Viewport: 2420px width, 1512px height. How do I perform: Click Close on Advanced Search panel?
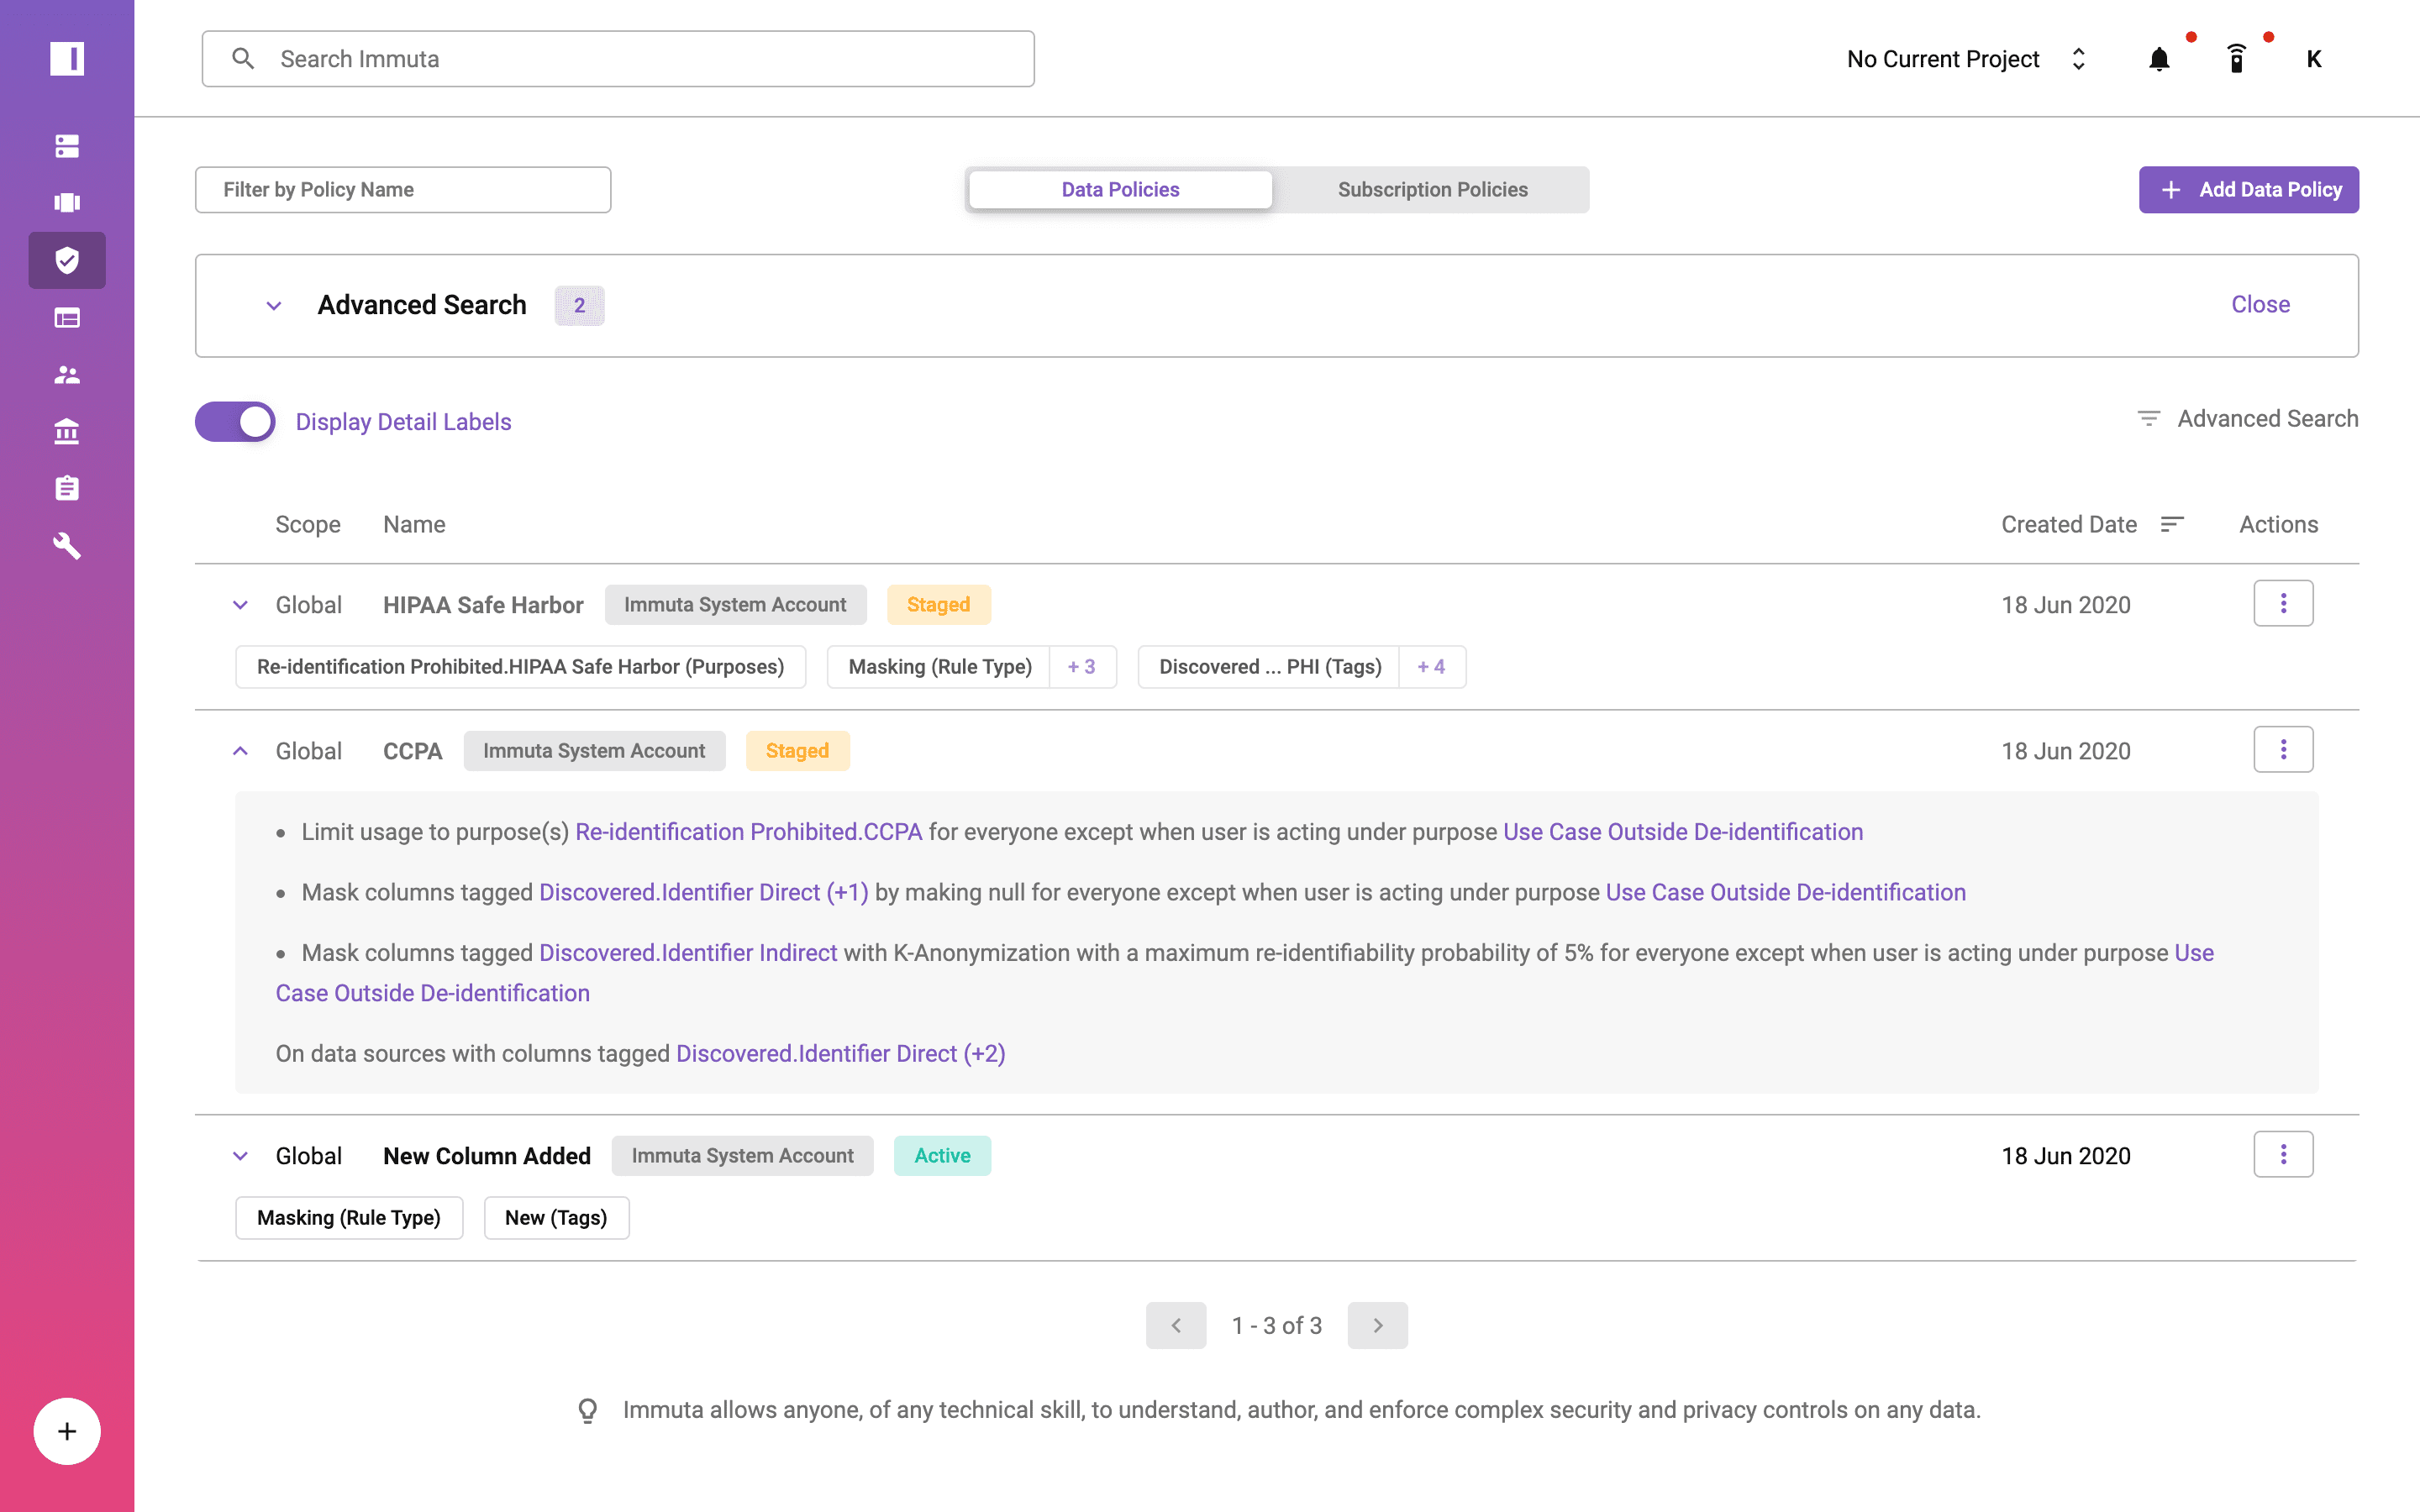(2261, 305)
